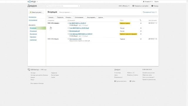Select the Внутренние folder in the sidebar
Image resolution: width=188 pixels, height=106 pixels.
(x=33, y=34)
